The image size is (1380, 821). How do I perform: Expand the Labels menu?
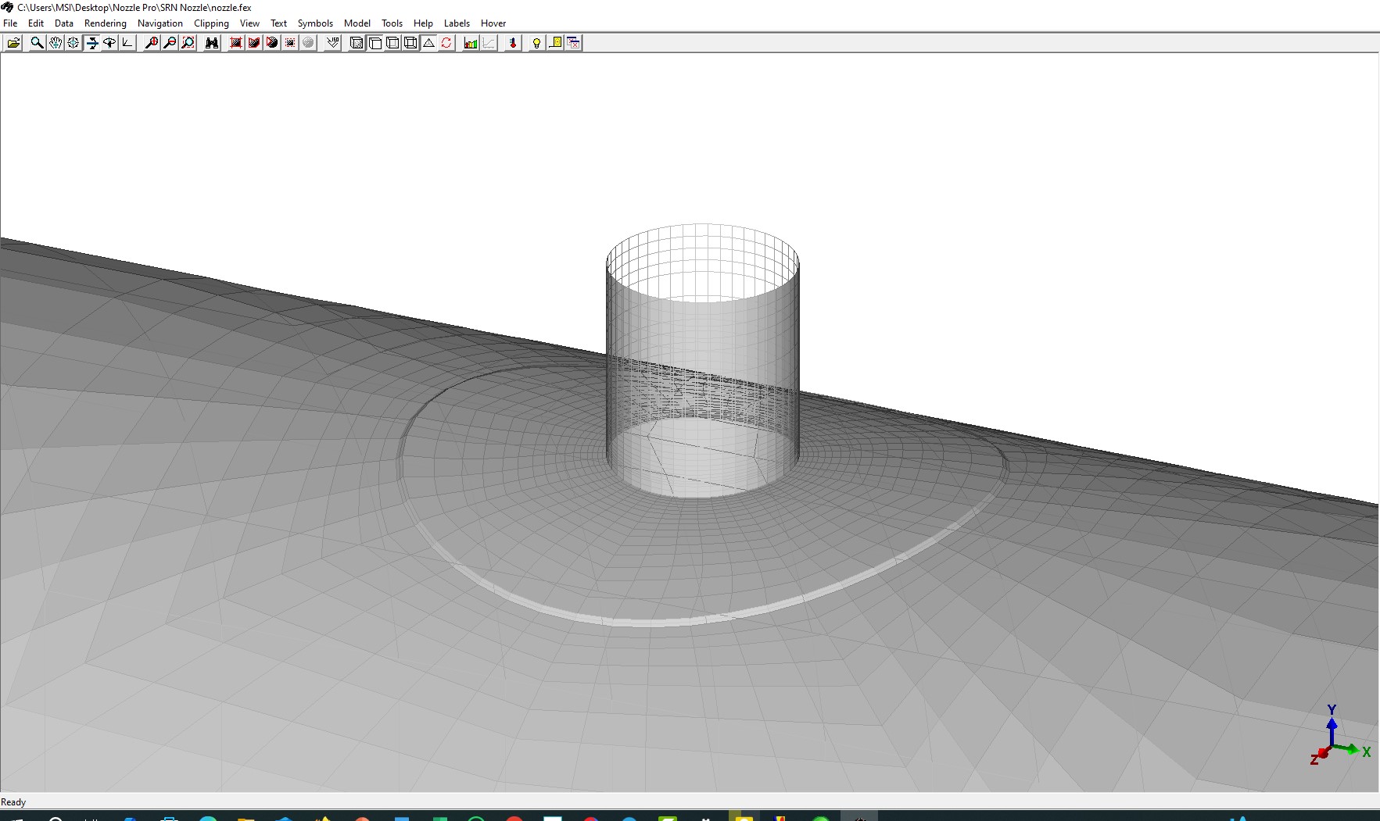(457, 23)
